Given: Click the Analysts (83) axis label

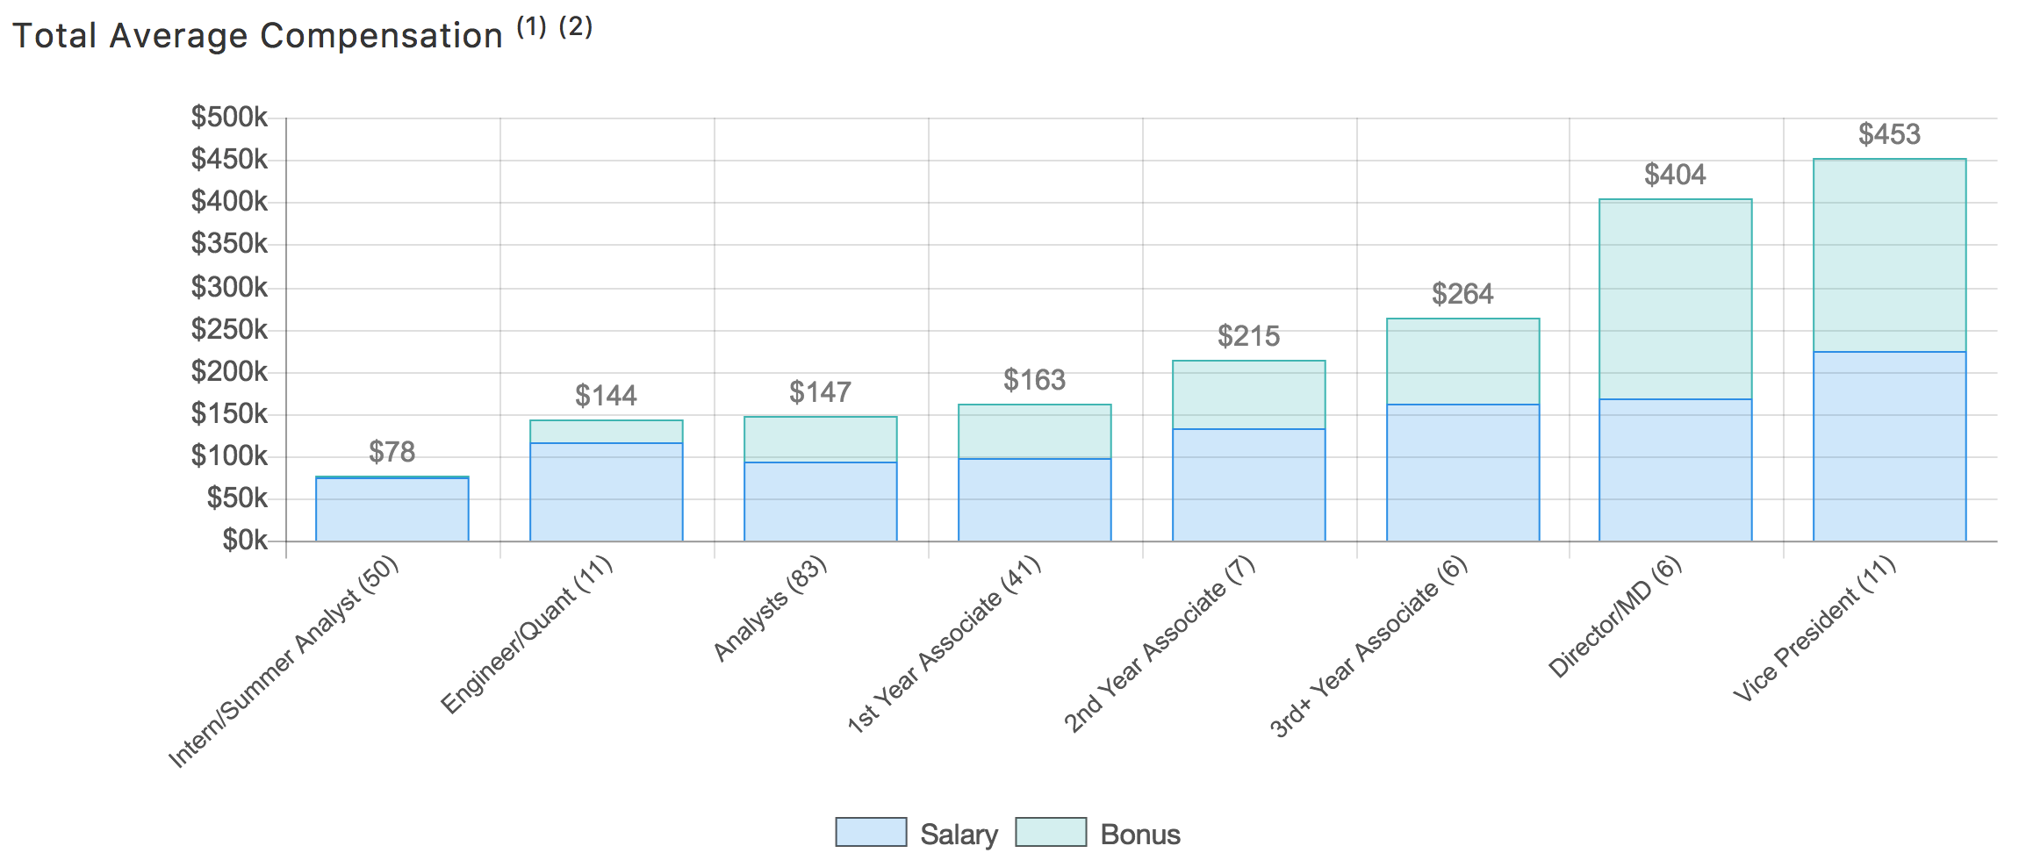Looking at the screenshot, I should (x=770, y=609).
